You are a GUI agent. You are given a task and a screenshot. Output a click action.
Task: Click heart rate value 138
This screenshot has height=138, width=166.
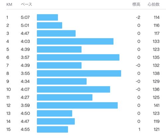(x=156, y=73)
